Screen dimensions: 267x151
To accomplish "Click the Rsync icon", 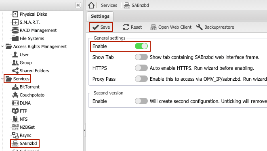I will [15, 135].
